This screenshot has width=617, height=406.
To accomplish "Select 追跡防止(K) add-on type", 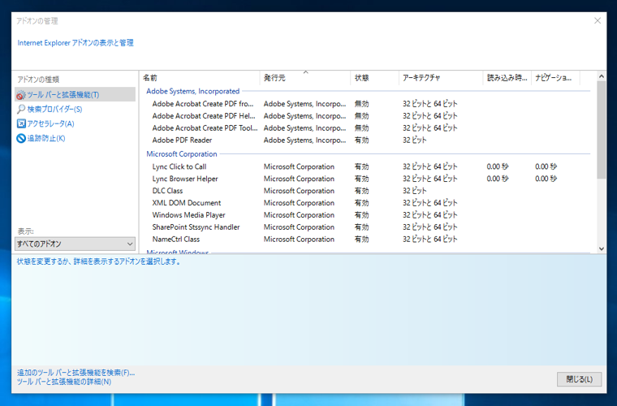I will coord(46,138).
